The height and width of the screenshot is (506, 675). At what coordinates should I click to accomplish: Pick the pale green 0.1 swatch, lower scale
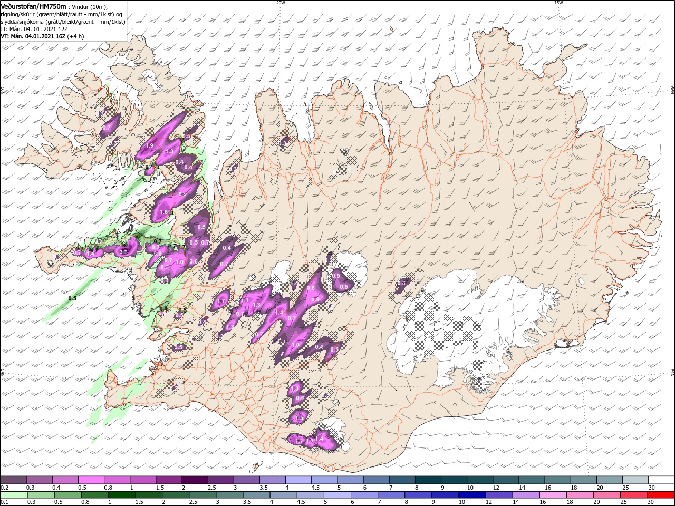[x=13, y=495]
